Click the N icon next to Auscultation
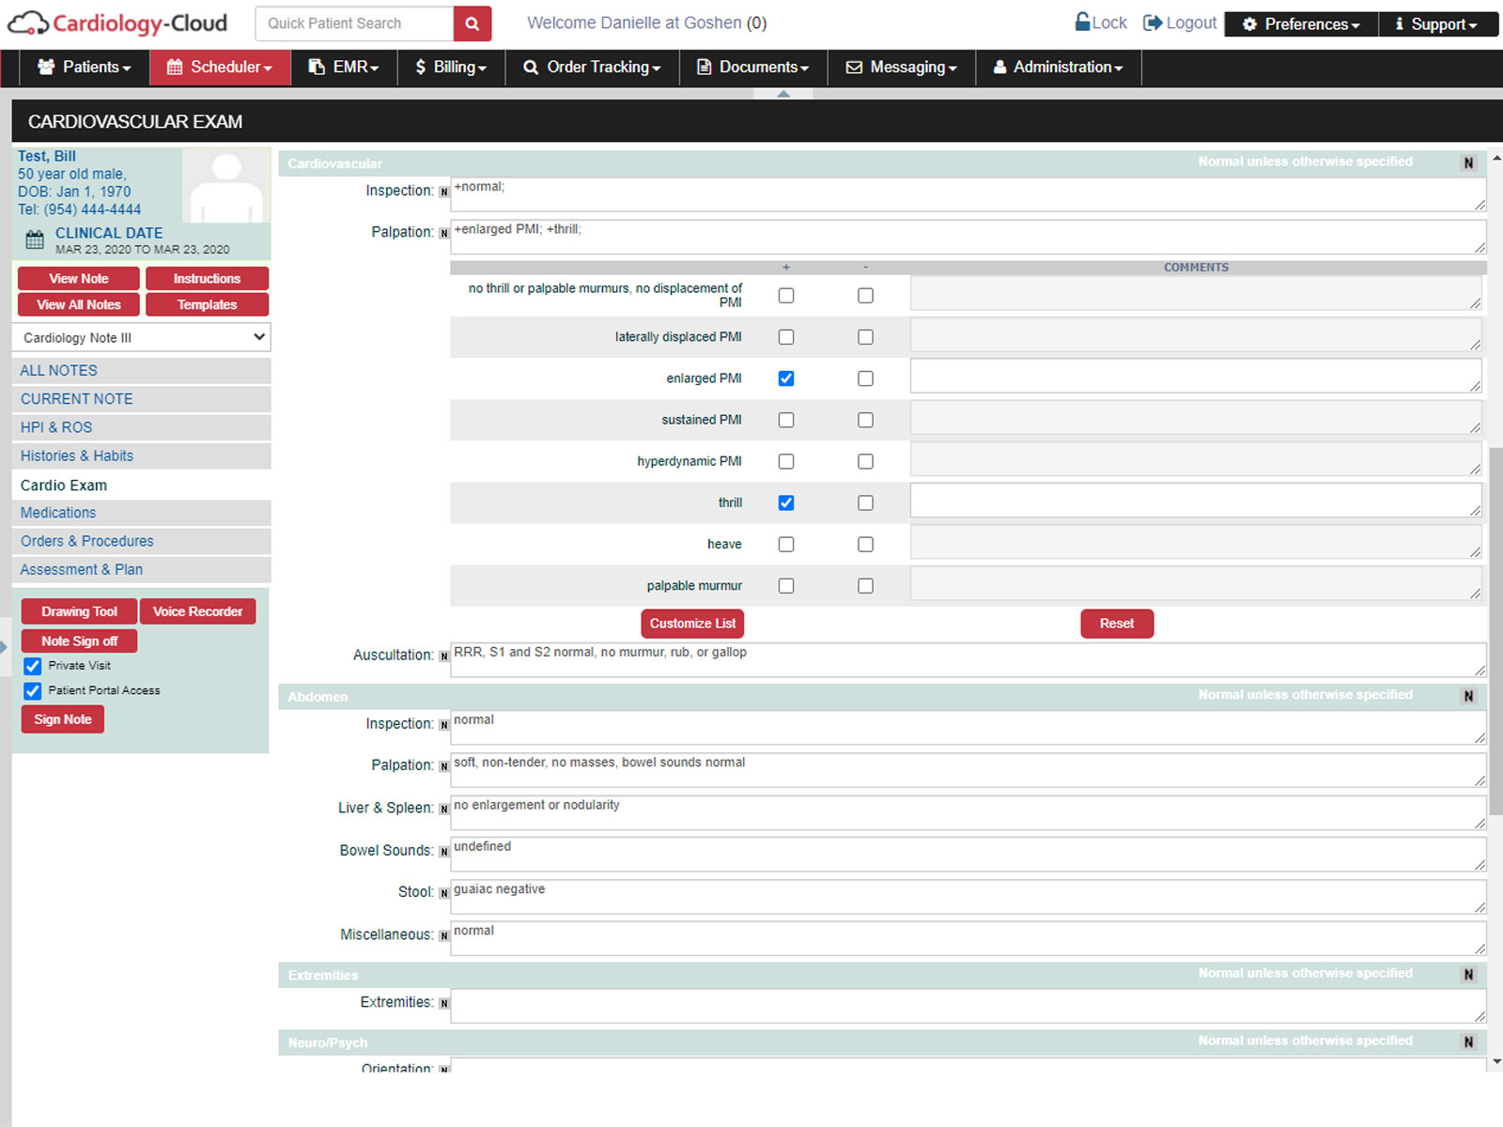Viewport: 1503px width, 1127px height. [x=442, y=656]
